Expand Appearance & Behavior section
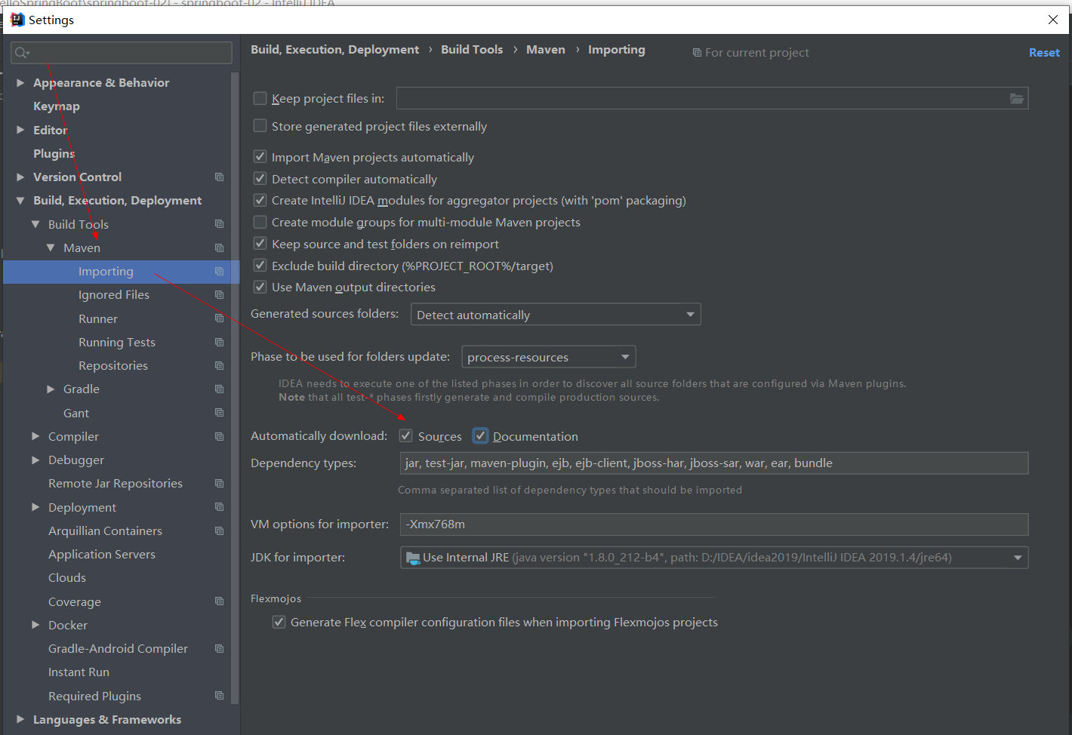 tap(20, 82)
